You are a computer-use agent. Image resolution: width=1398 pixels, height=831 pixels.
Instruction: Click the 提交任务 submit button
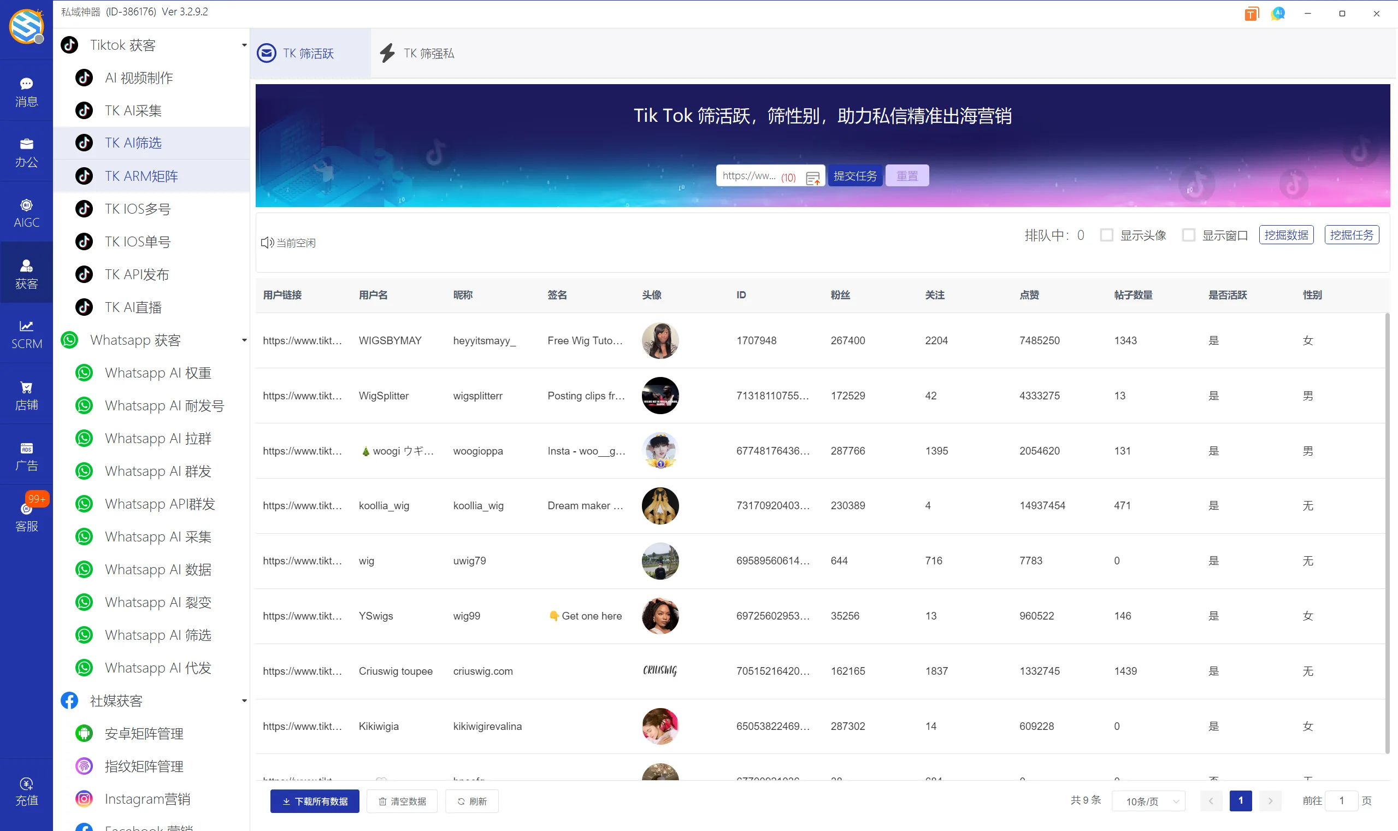855,176
